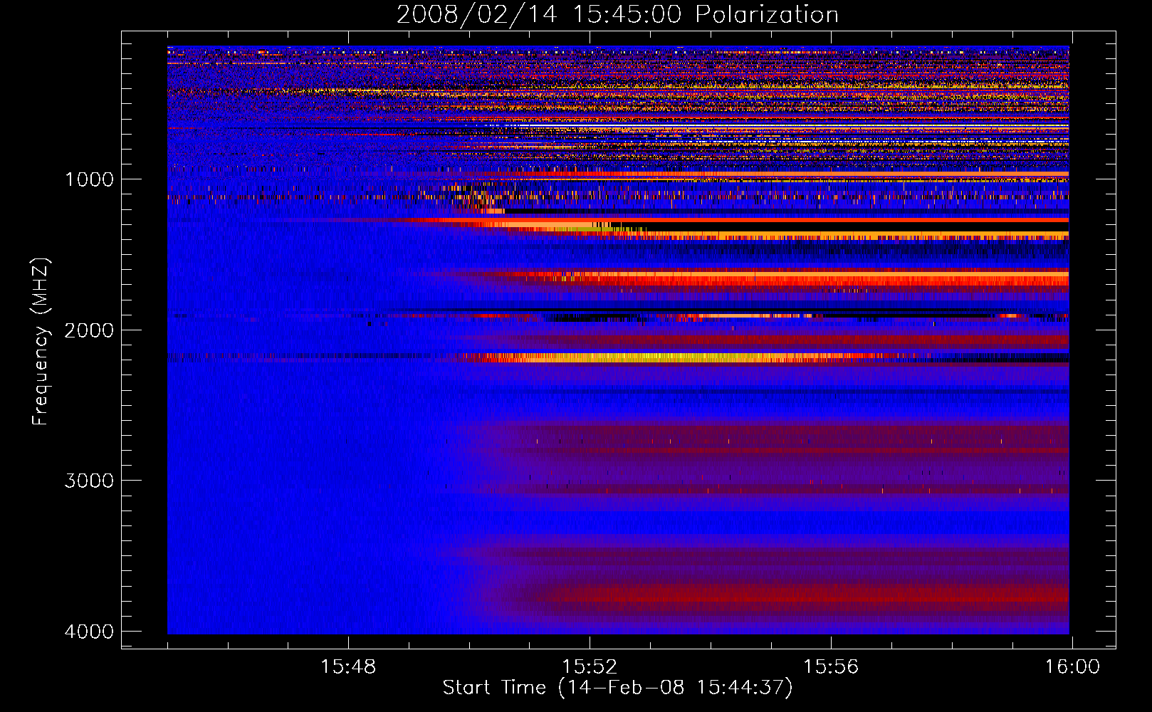
Task: Click the 'Start Time (14-Feb-08 15:44:37)' axis title
Action: coord(617,688)
